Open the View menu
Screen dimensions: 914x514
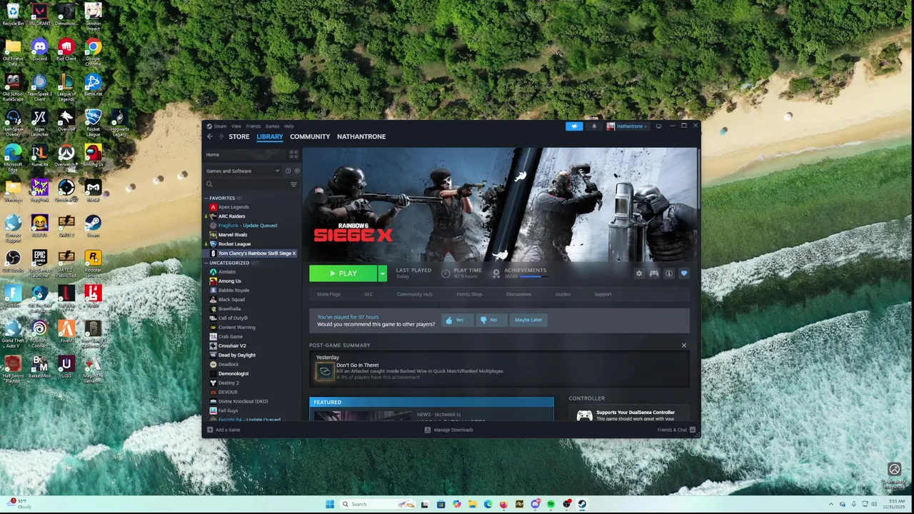236,126
